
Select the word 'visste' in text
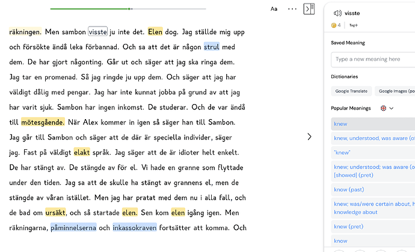click(x=97, y=32)
